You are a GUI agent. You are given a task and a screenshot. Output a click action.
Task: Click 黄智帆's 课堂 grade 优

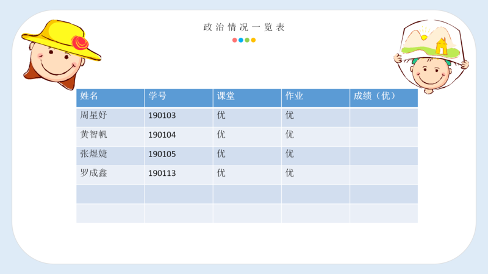coord(247,136)
